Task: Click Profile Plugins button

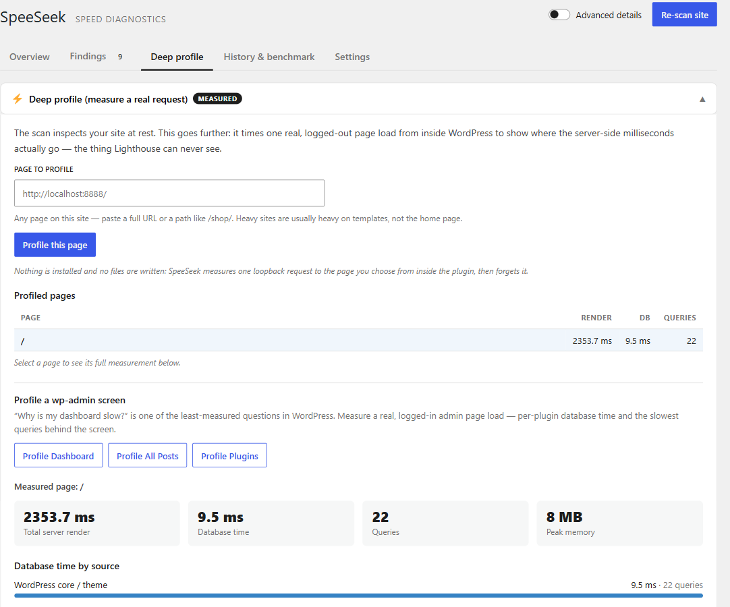Action: pyautogui.click(x=229, y=456)
